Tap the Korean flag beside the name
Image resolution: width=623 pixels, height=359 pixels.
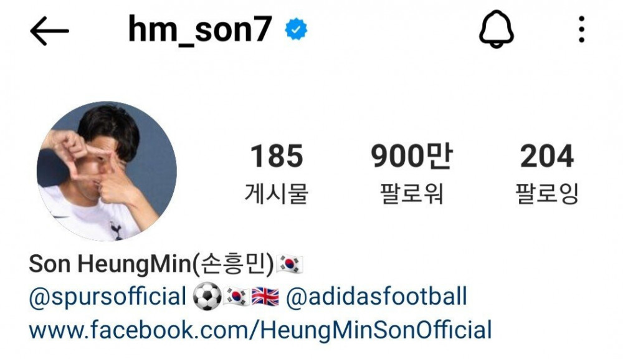(290, 264)
